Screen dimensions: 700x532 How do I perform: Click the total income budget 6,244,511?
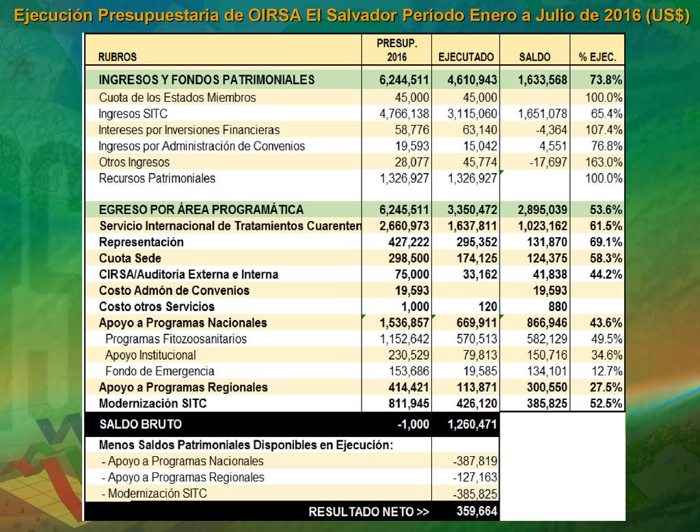tap(404, 80)
